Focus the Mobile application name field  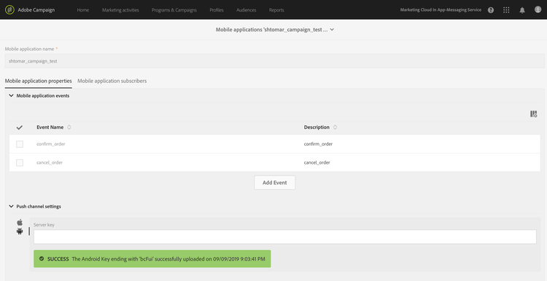pos(274,61)
